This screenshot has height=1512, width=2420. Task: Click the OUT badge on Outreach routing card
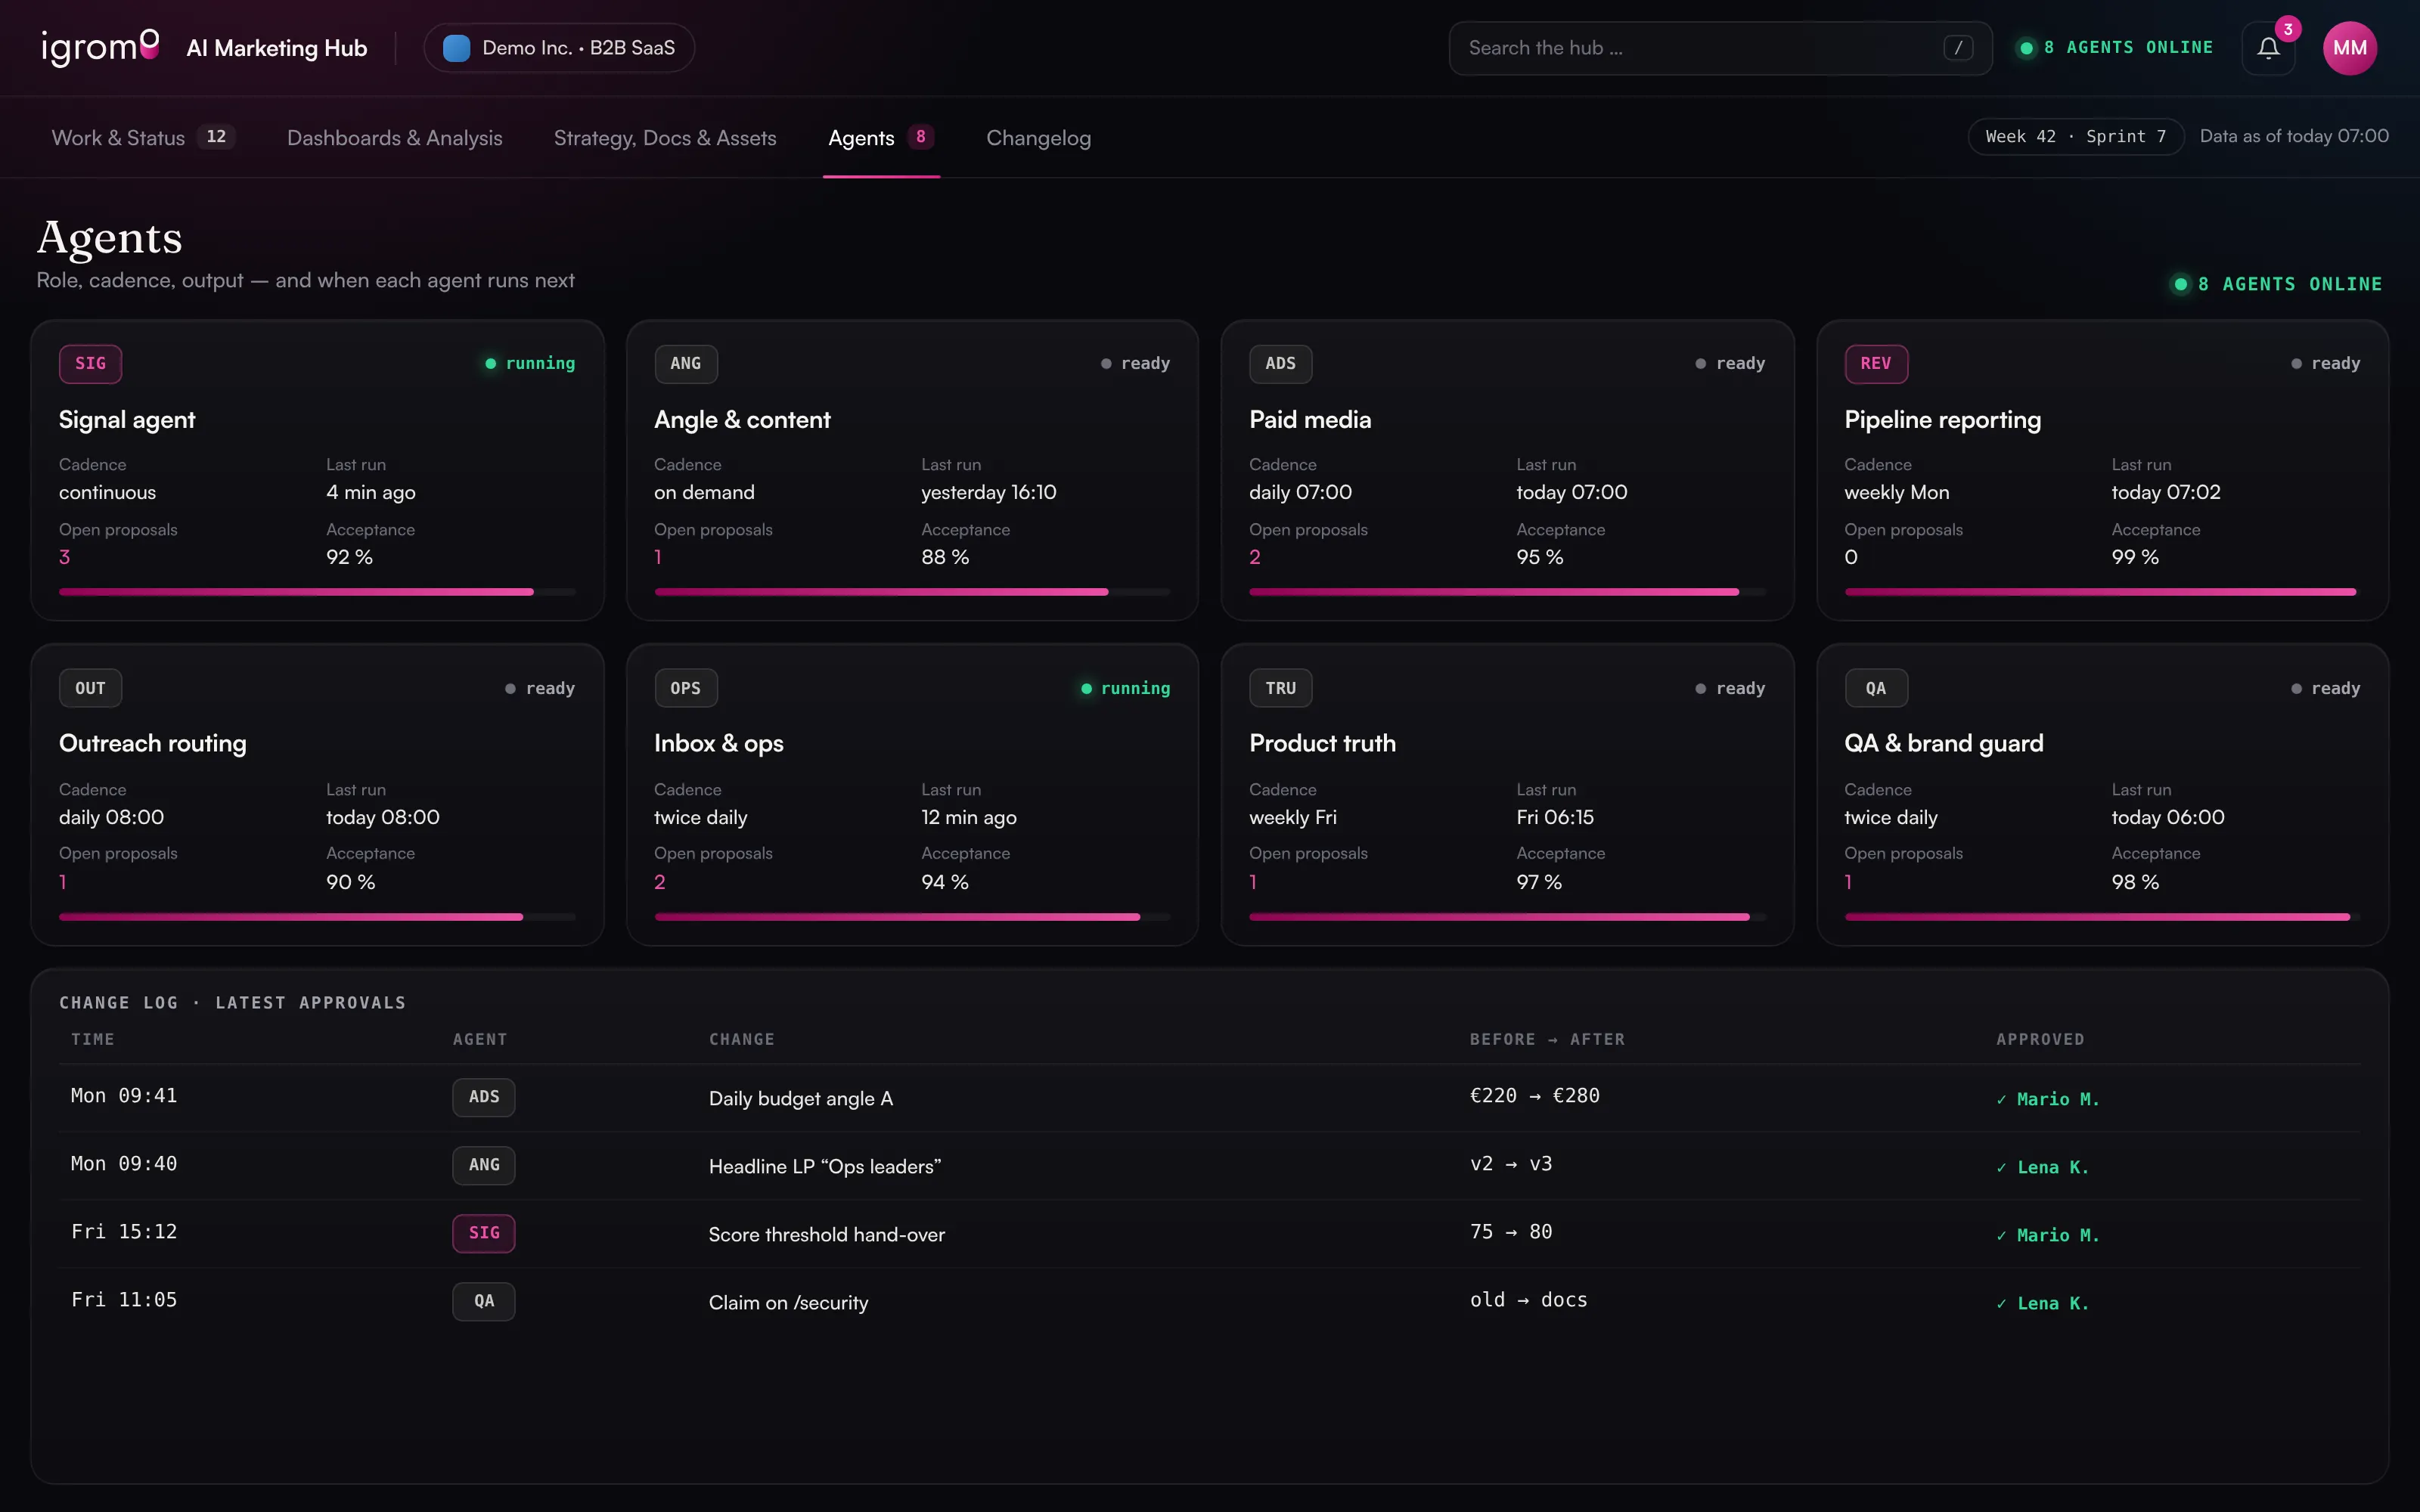tap(90, 688)
